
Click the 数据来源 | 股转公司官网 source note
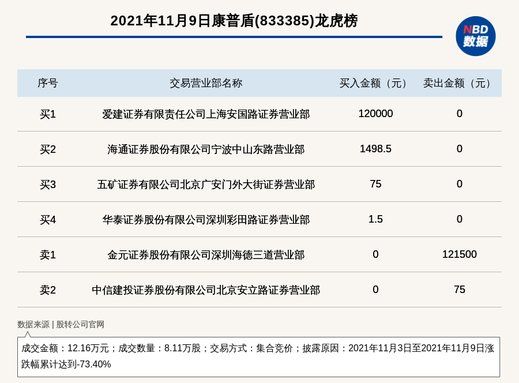[x=61, y=324]
